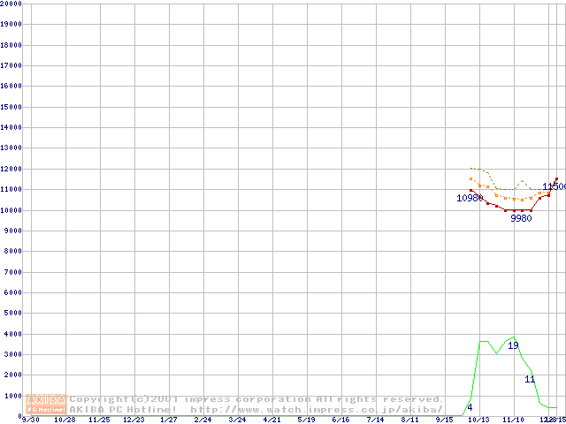Image resolution: width=566 pixels, height=424 pixels.
Task: Select the 11/10 date on x-axis
Action: coord(512,420)
